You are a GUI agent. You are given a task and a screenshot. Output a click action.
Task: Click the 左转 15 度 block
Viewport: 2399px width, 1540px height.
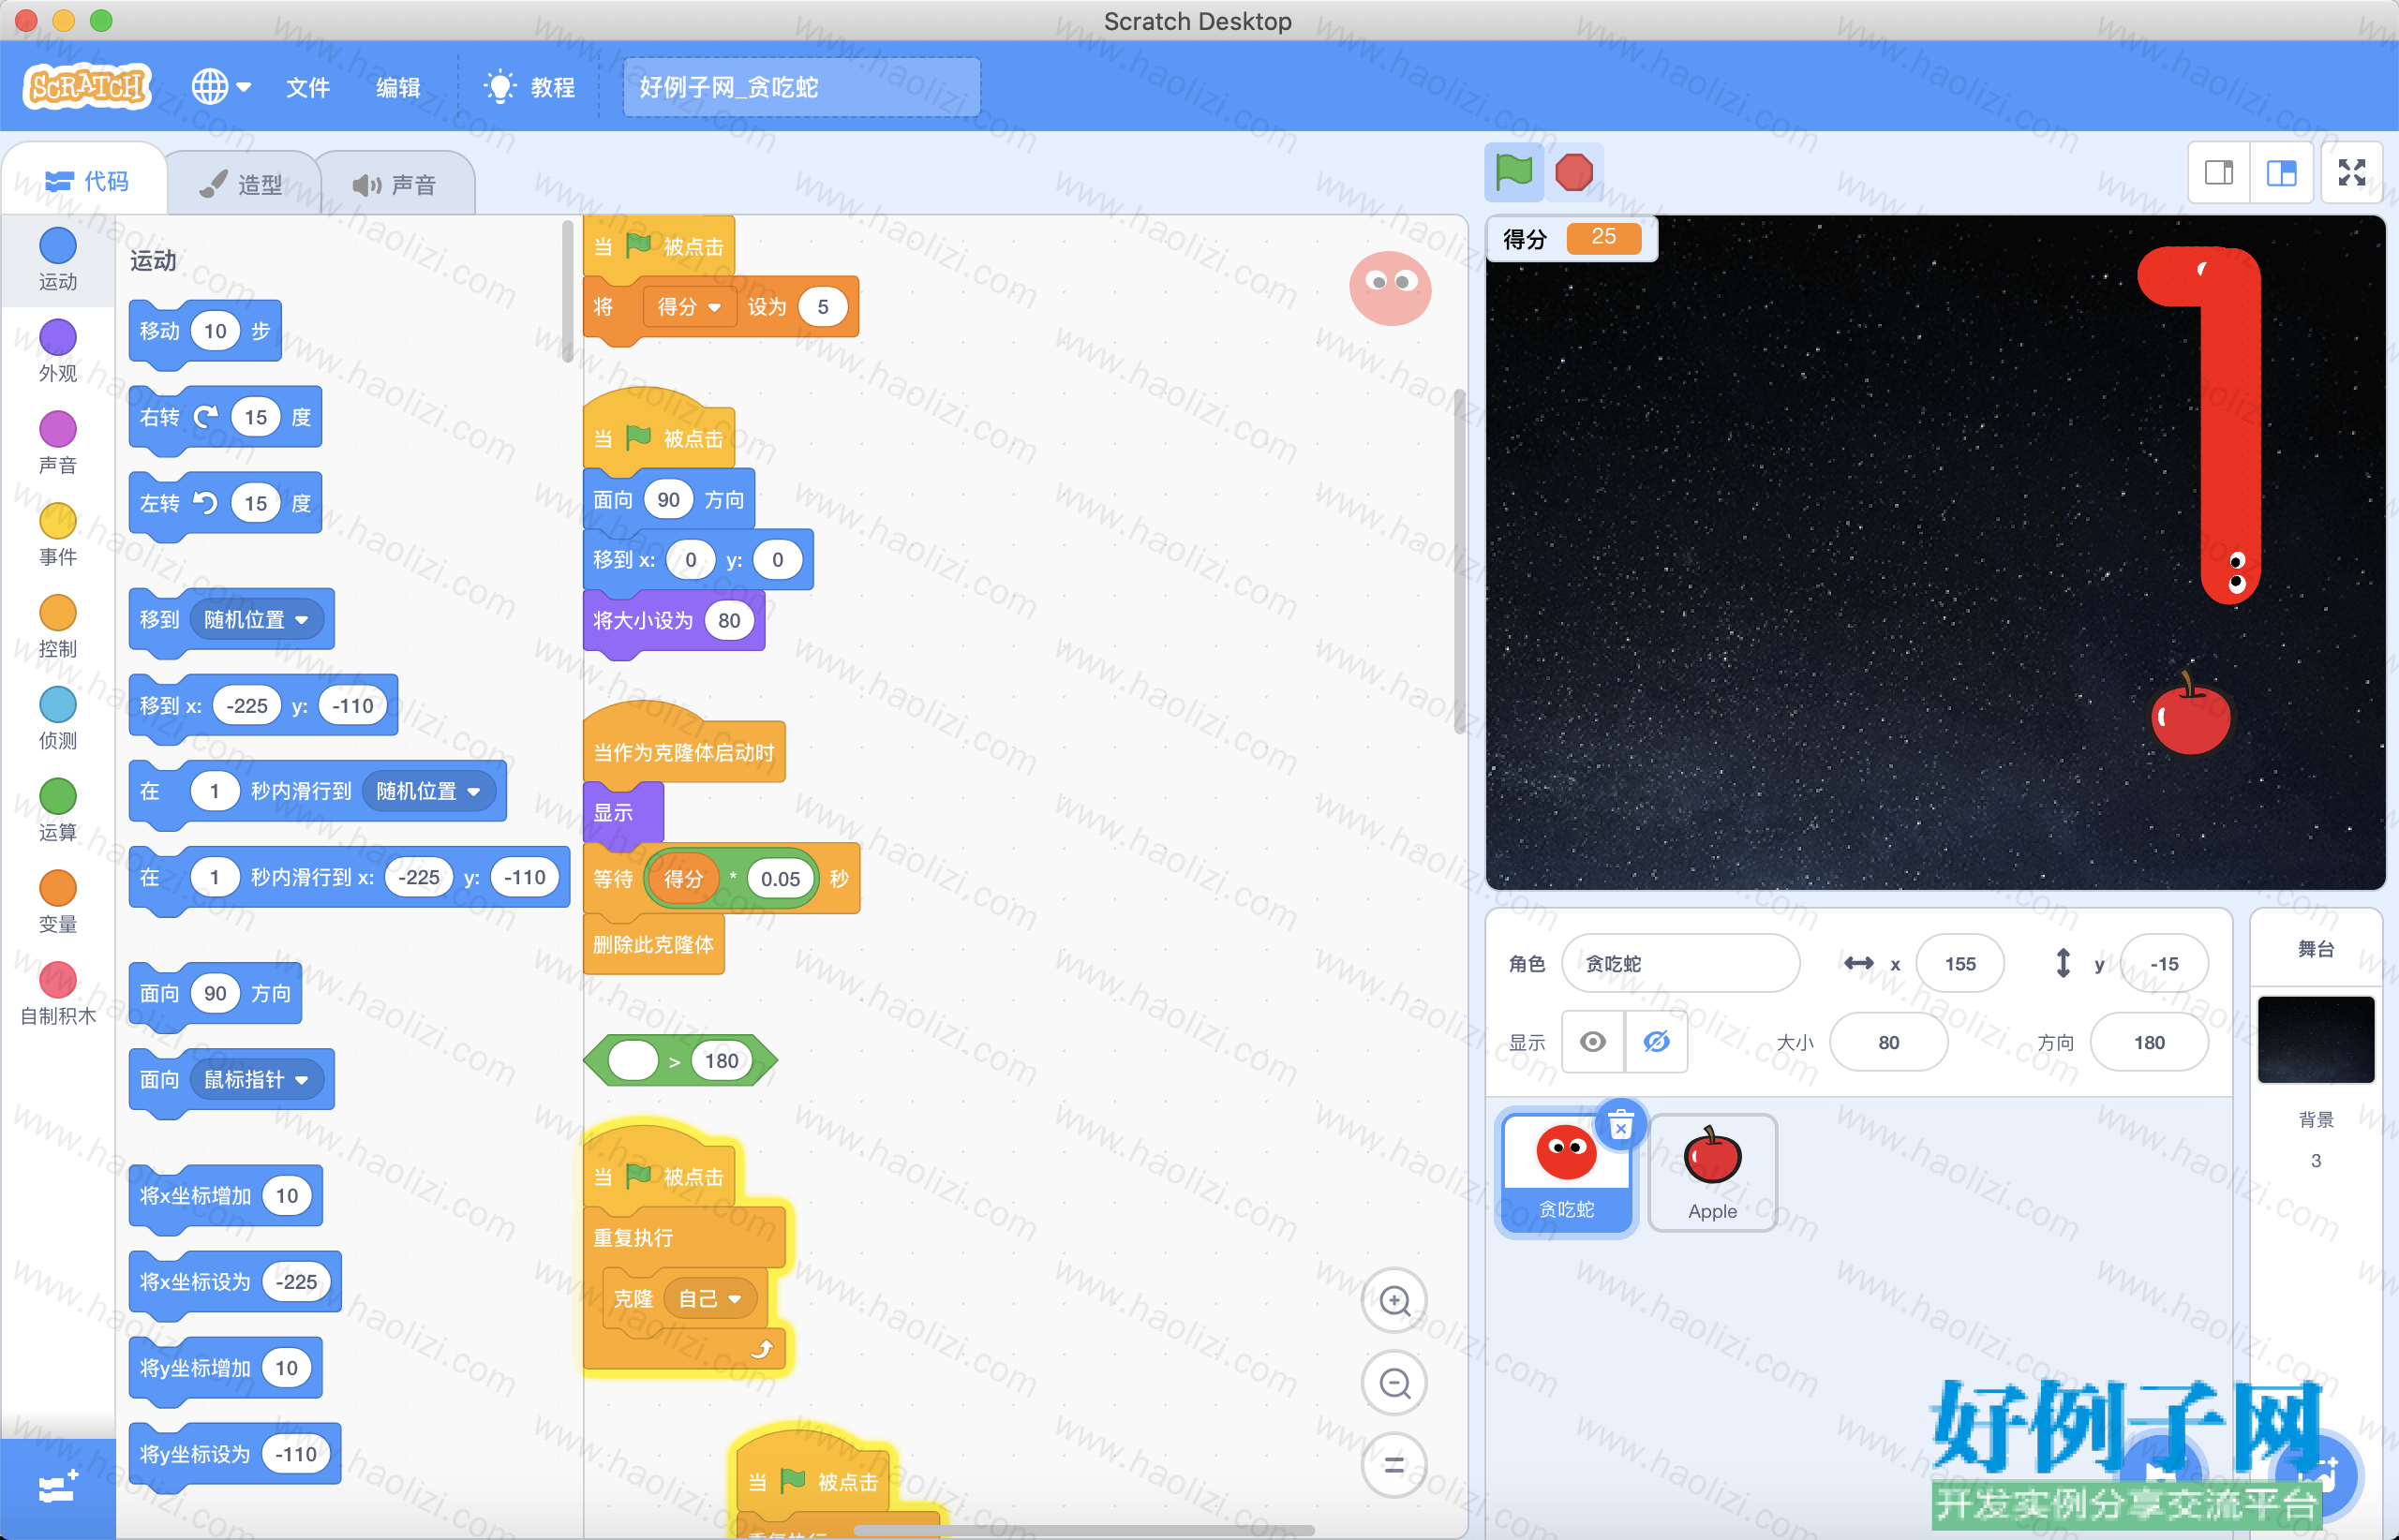(225, 503)
